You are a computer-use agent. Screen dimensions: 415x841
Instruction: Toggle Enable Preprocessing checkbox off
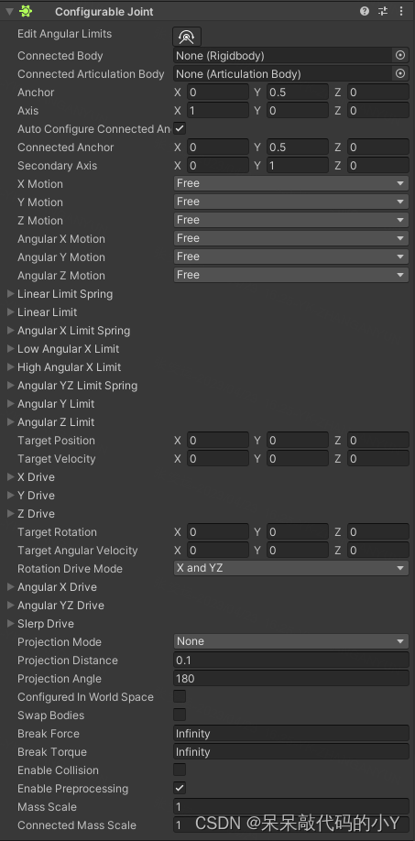point(180,789)
